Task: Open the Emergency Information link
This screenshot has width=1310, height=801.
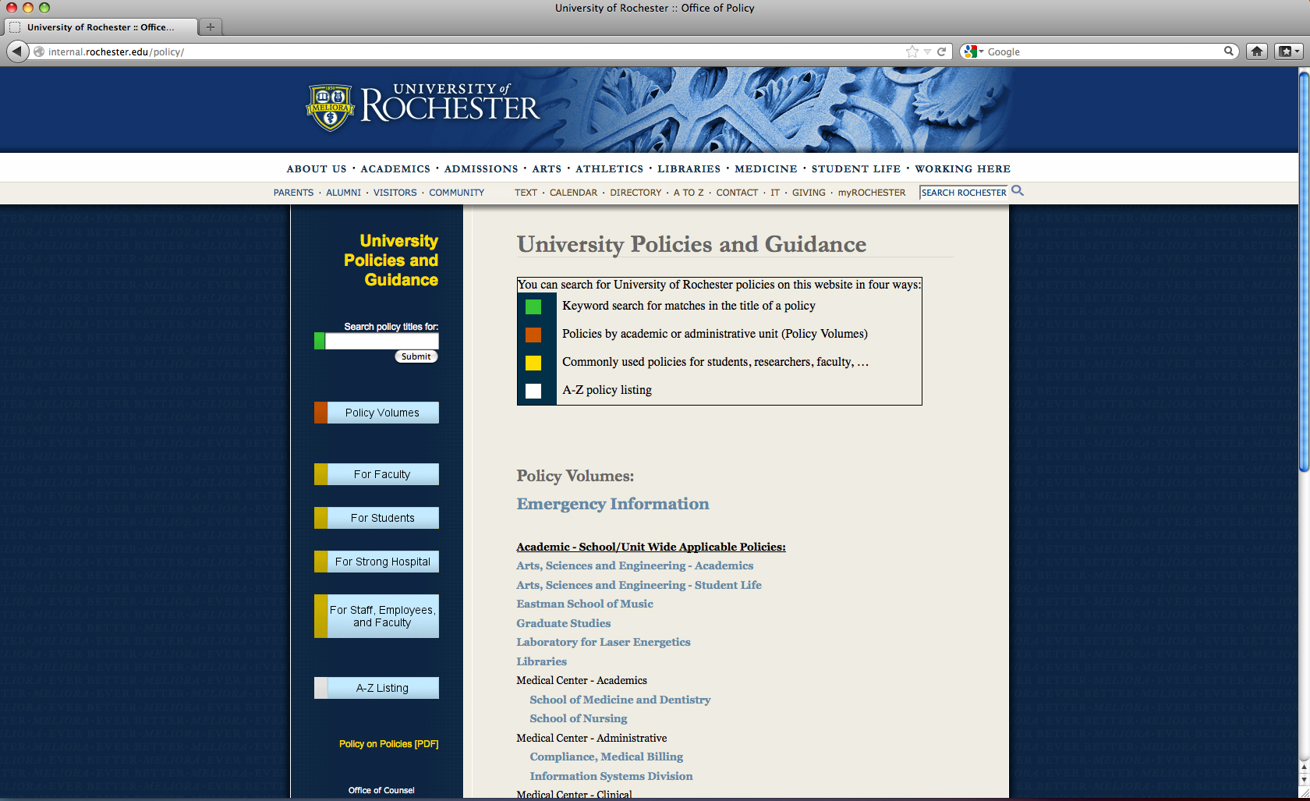Action: (x=612, y=504)
